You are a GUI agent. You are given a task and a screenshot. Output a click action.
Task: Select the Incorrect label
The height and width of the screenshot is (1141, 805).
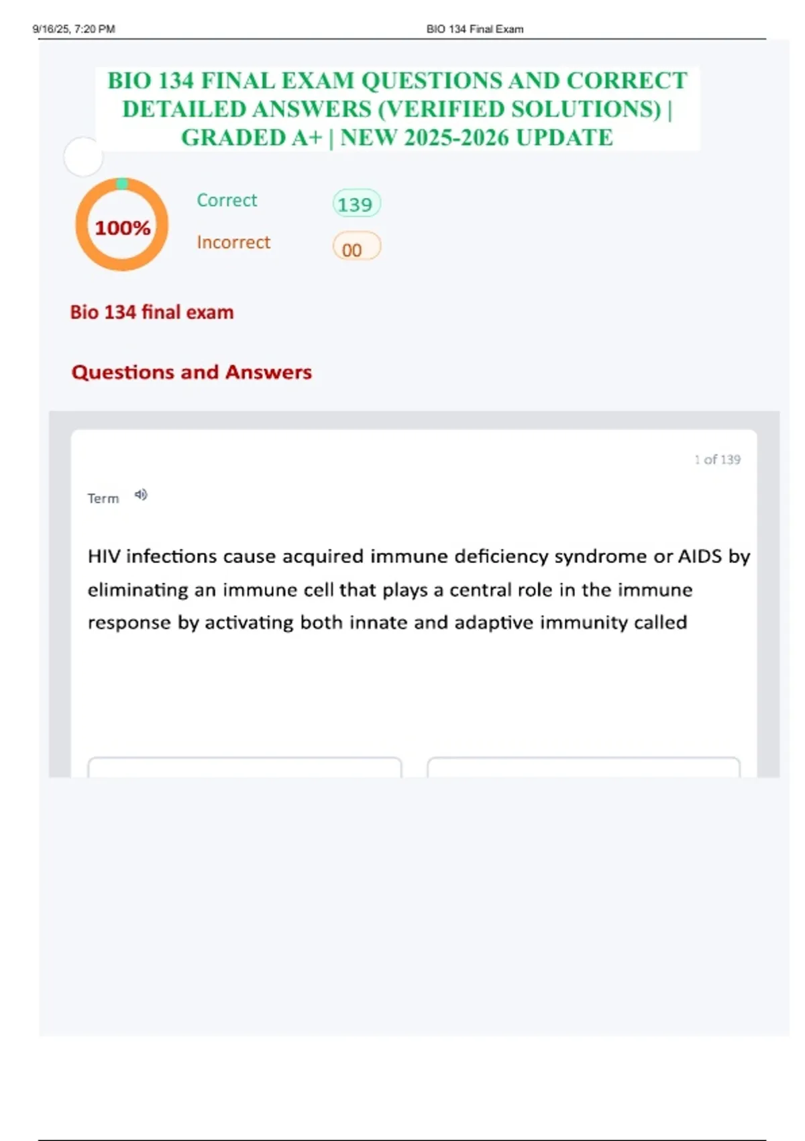pyautogui.click(x=233, y=242)
